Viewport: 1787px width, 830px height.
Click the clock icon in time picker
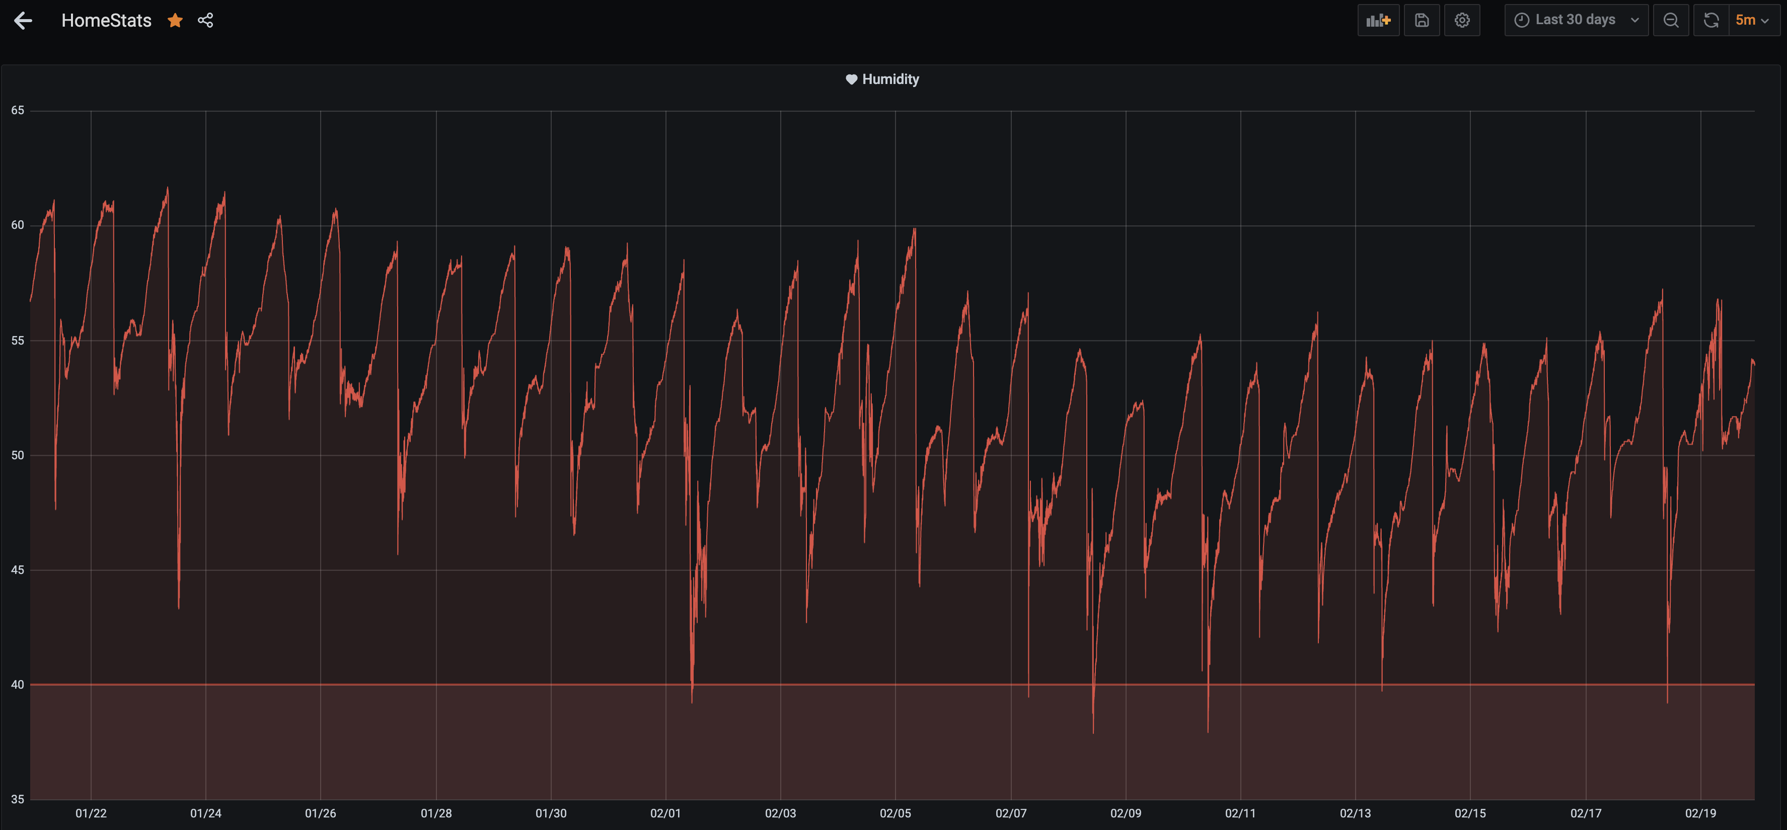[x=1521, y=20]
